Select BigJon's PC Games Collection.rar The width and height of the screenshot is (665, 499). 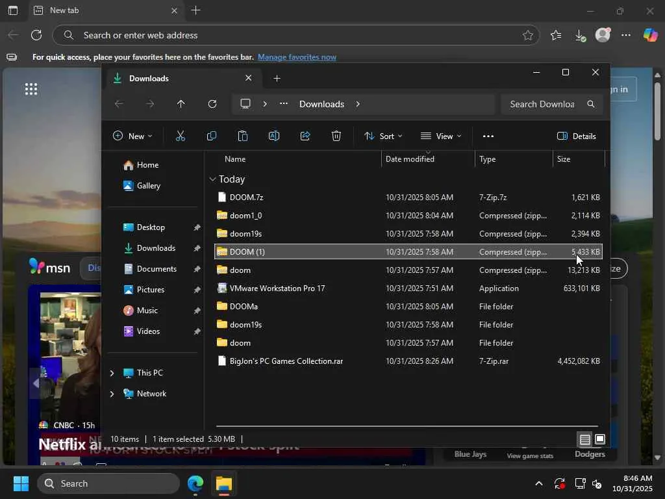click(x=408, y=361)
